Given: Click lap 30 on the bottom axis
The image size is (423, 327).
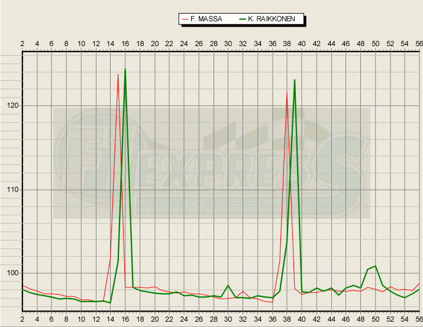Looking at the screenshot, I should click(228, 319).
